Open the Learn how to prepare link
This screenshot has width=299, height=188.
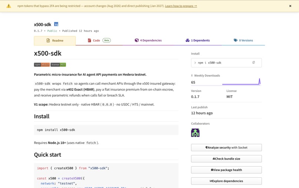(x=181, y=6)
